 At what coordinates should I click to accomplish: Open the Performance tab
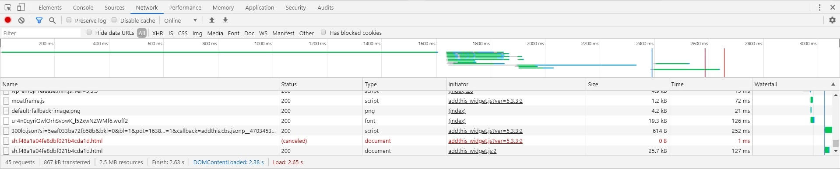point(185,7)
